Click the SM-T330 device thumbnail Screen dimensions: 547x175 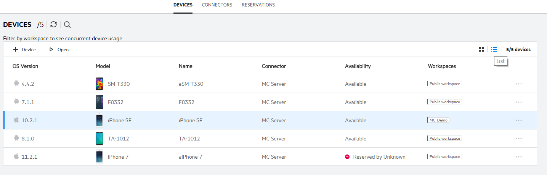coord(99,84)
